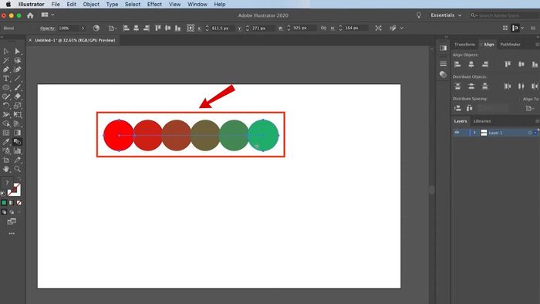Click the Home icon
The image size is (540, 304).
point(30,15)
